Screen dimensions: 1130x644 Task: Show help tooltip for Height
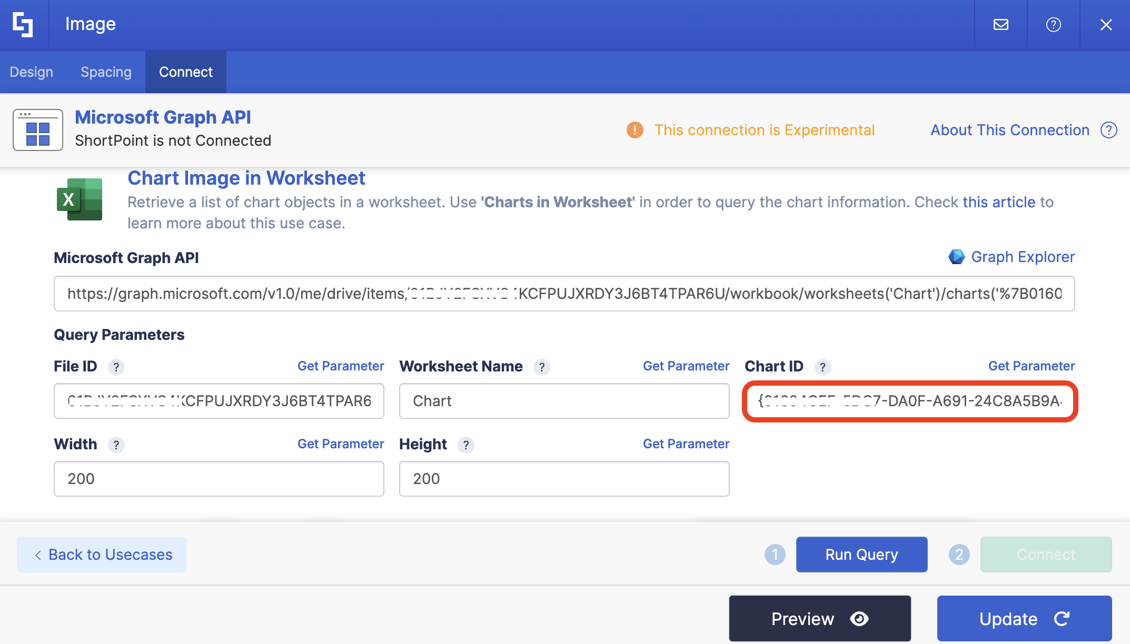coord(466,445)
